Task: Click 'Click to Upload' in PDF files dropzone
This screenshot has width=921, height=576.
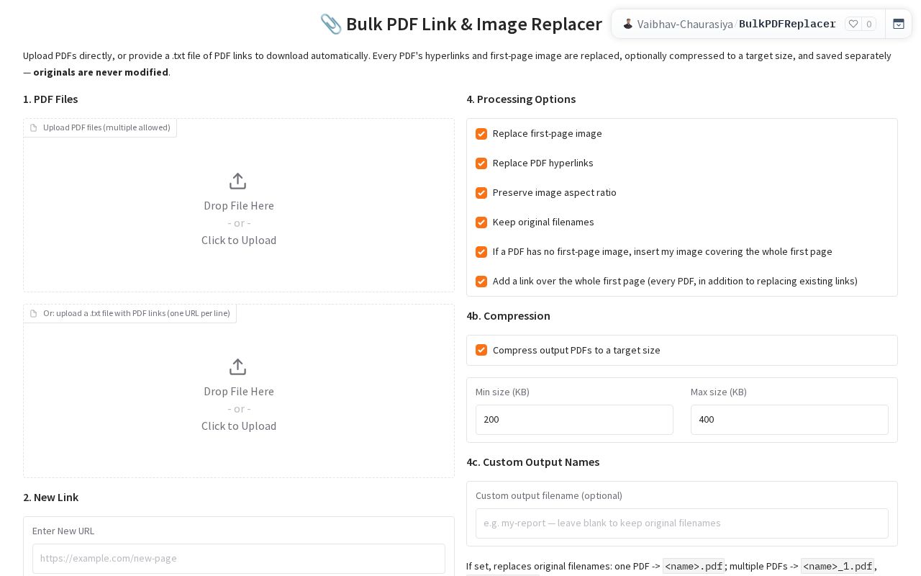Action: pos(239,240)
